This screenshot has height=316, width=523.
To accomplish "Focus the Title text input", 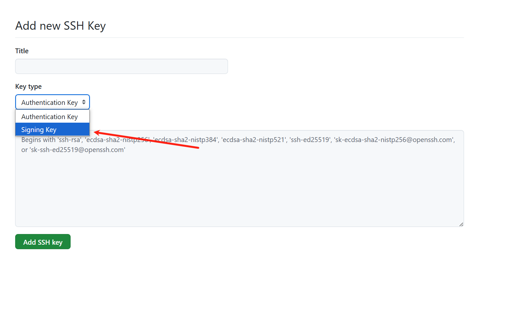I will tap(121, 66).
